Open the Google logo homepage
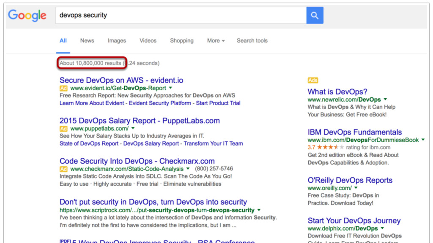The image size is (433, 243). tap(27, 16)
